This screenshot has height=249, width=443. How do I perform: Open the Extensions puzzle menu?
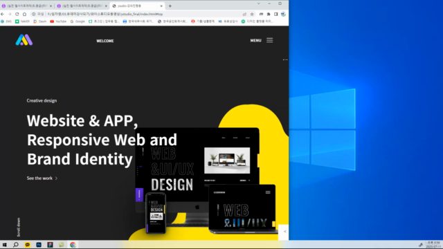click(x=269, y=14)
